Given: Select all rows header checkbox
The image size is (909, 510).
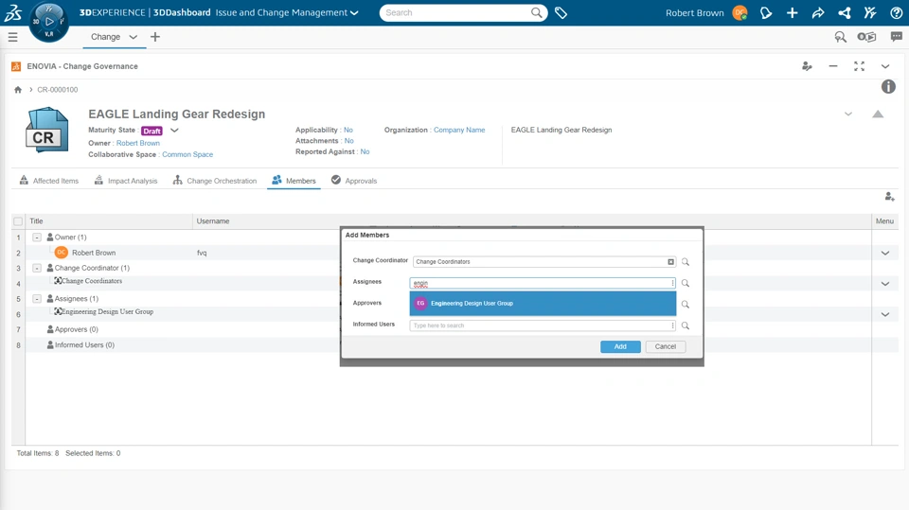Looking at the screenshot, I should 18,221.
